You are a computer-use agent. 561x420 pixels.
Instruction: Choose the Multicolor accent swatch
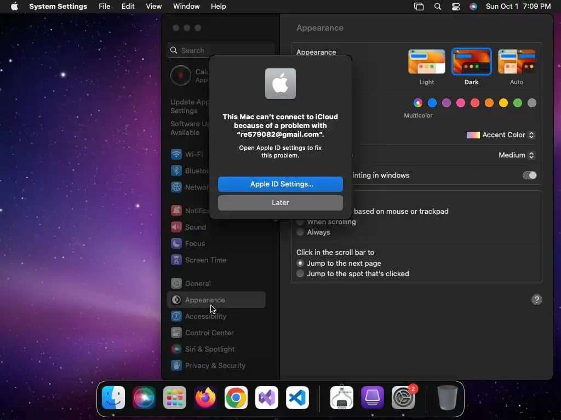pyautogui.click(x=418, y=103)
